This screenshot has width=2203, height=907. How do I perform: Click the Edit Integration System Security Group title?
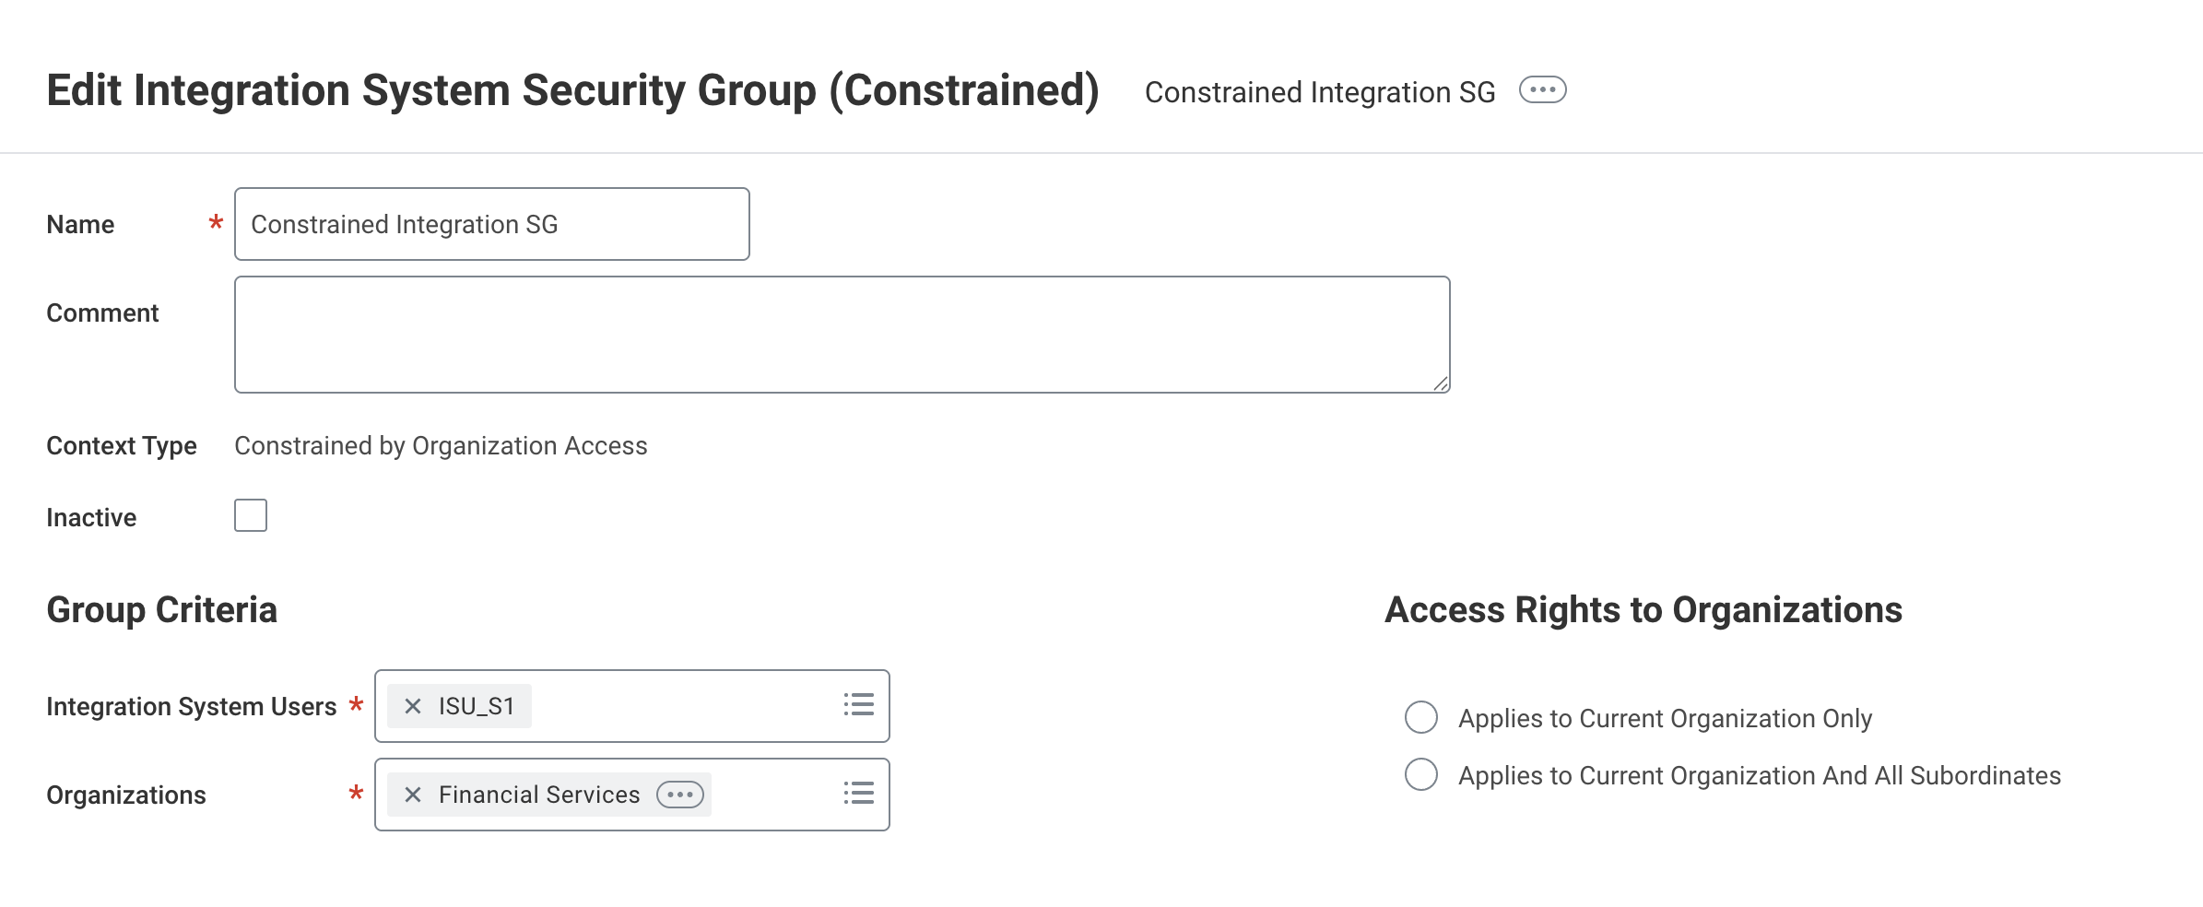tap(572, 90)
